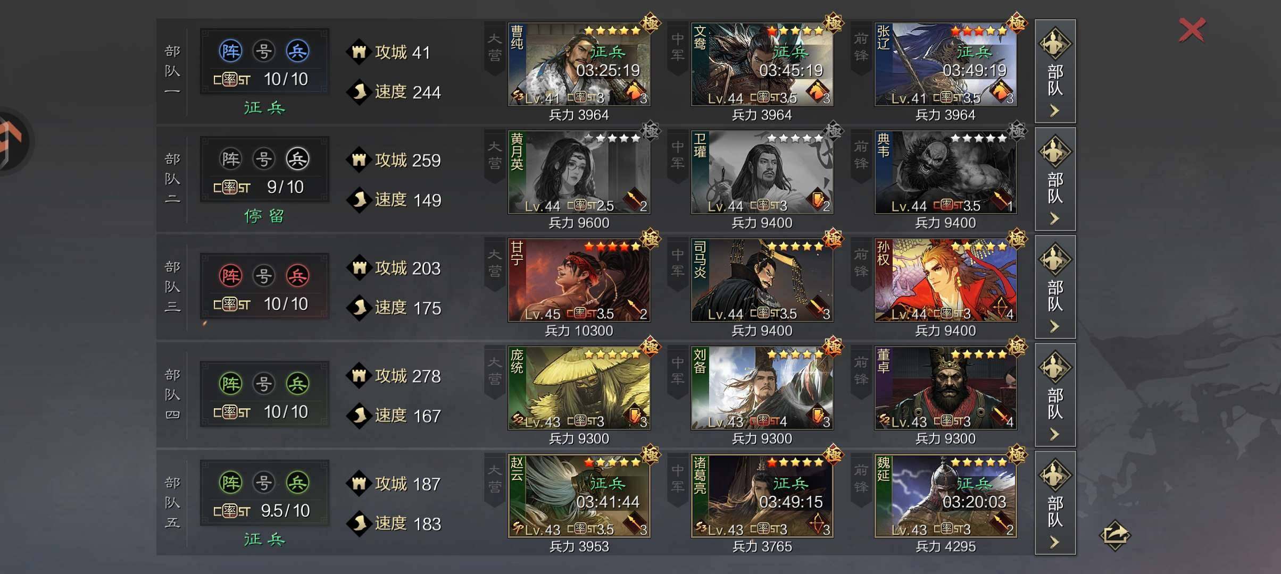Click the share arrow icon at bottom right

[x=1114, y=535]
